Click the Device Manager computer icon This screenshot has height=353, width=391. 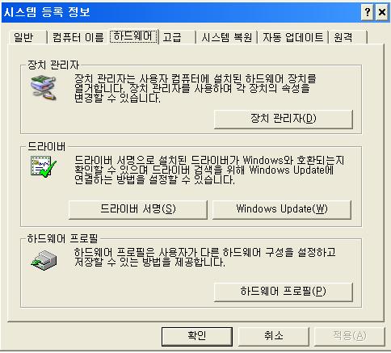(x=44, y=88)
